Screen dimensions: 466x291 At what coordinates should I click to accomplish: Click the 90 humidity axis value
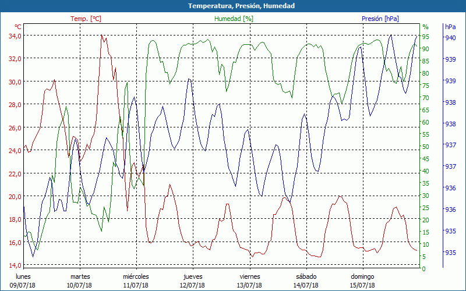426,49
